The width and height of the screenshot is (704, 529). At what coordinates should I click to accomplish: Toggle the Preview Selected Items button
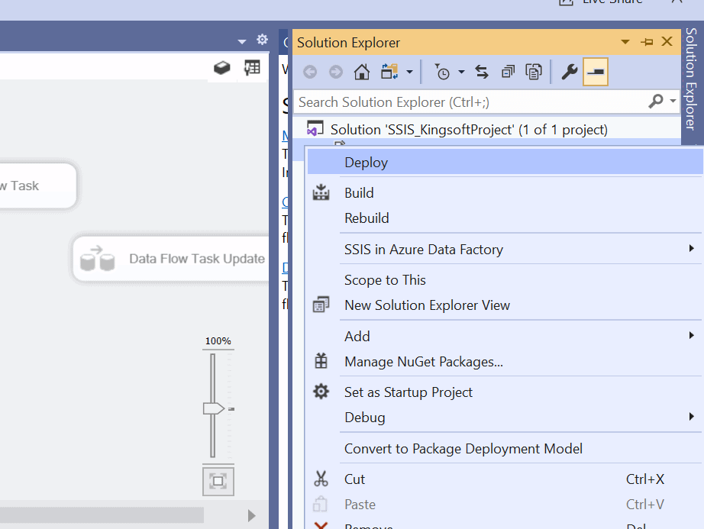click(596, 72)
